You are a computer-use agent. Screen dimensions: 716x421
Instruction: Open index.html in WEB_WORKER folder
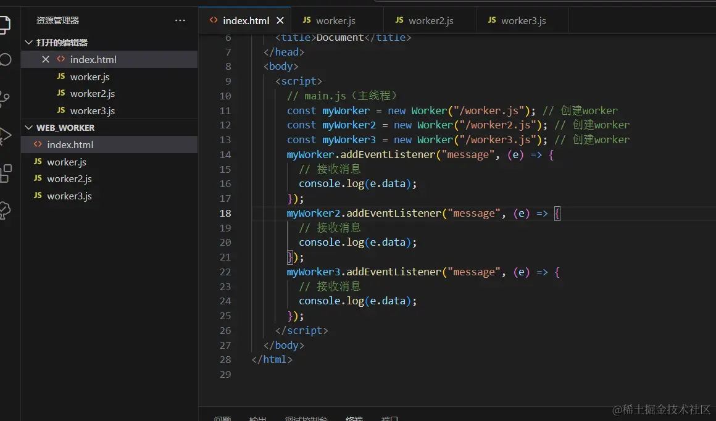click(x=109, y=144)
